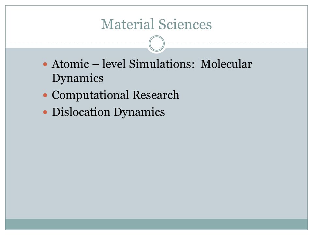Click Dynamics in the Dislocation Dynamics bullet
Image resolution: width=313 pixels, height=235 pixels.
tap(139, 112)
